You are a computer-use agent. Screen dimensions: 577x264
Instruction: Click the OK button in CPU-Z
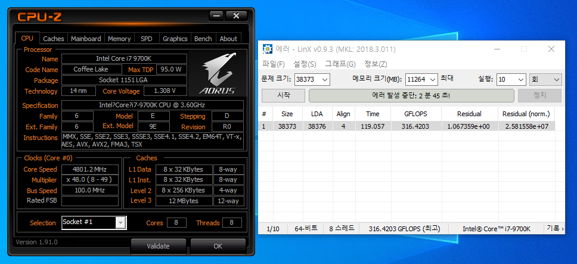click(x=218, y=246)
